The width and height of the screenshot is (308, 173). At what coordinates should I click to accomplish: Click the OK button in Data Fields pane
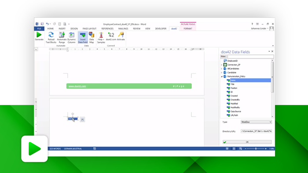(x=247, y=142)
